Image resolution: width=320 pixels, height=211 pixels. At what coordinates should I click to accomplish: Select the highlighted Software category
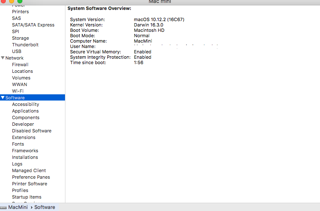coord(32,98)
